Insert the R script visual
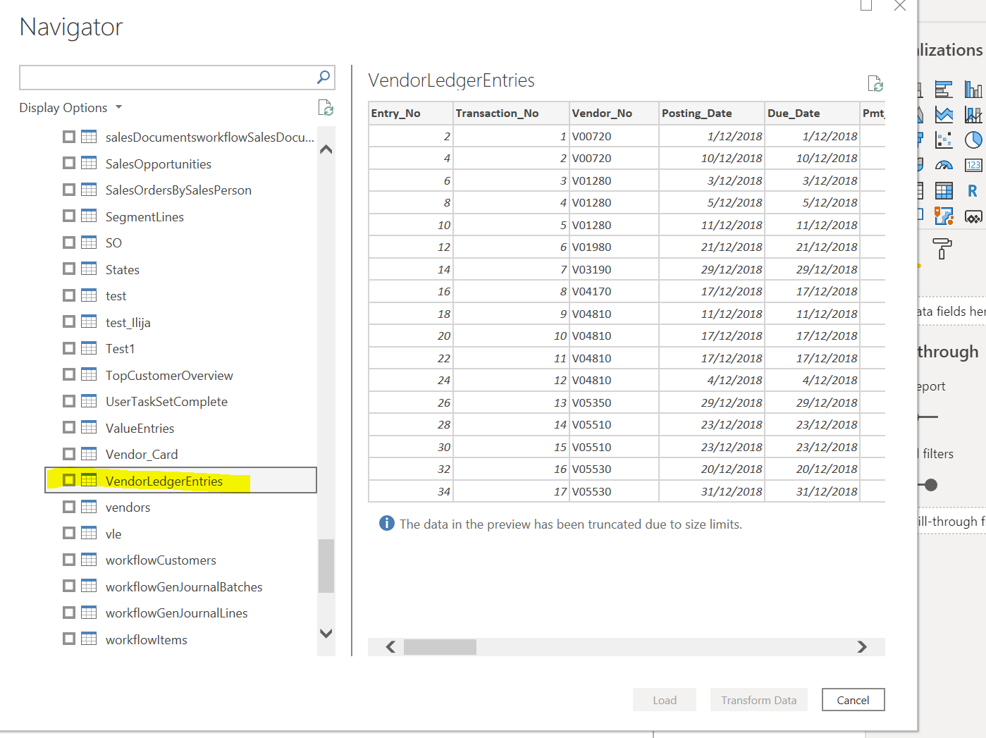986x738 pixels. 973,190
